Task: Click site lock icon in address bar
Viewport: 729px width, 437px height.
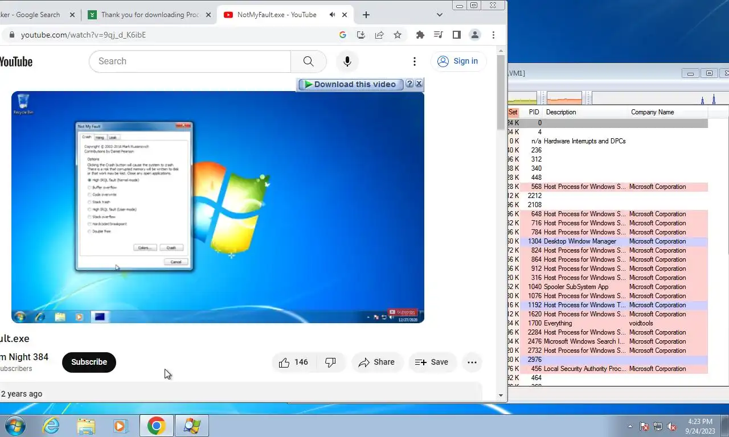Action: pyautogui.click(x=11, y=35)
